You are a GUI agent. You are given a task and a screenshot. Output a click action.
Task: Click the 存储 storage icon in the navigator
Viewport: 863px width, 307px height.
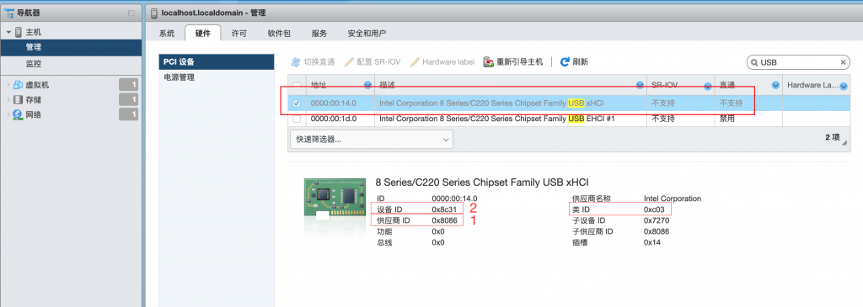pyautogui.click(x=18, y=100)
